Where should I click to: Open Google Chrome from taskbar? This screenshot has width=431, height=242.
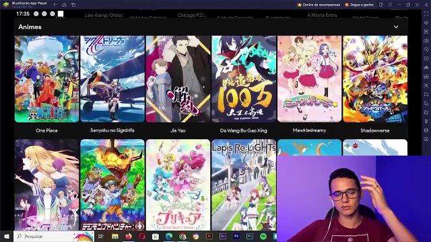183,236
